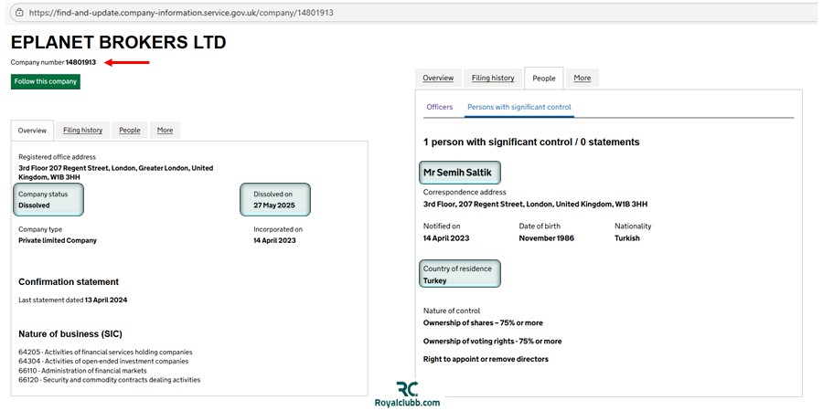Screen dimensions: 823x411
Task: Switch to the People tab in the left panel
Action: (130, 131)
